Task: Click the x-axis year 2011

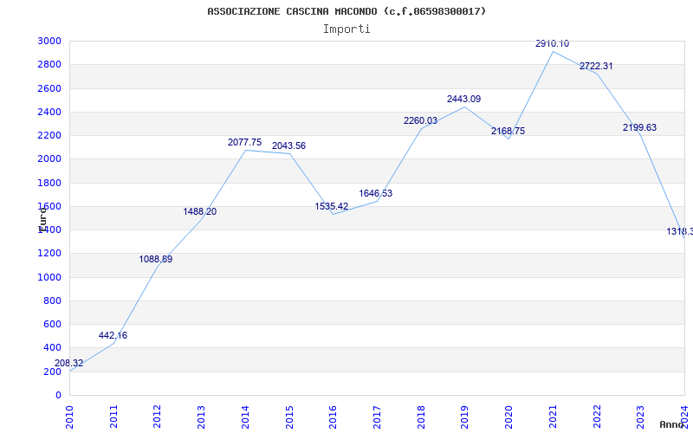Action: click(x=113, y=417)
